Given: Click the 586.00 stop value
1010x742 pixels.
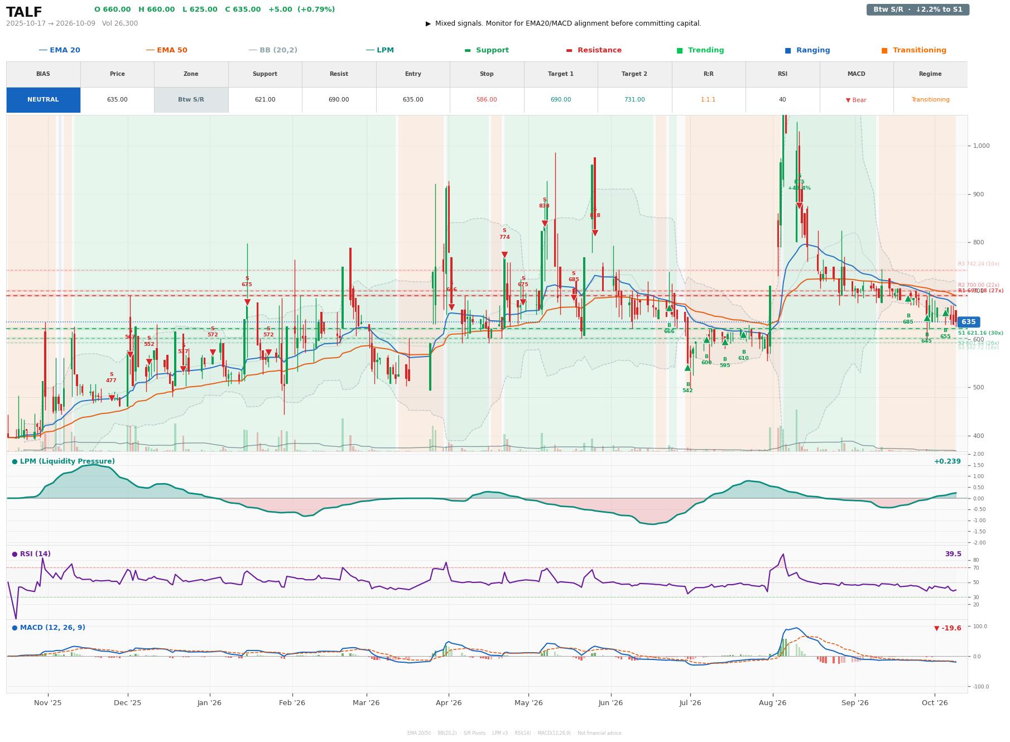Looking at the screenshot, I should [487, 100].
